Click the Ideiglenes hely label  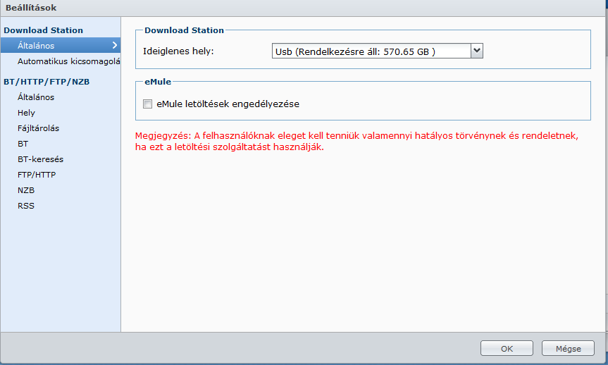178,51
